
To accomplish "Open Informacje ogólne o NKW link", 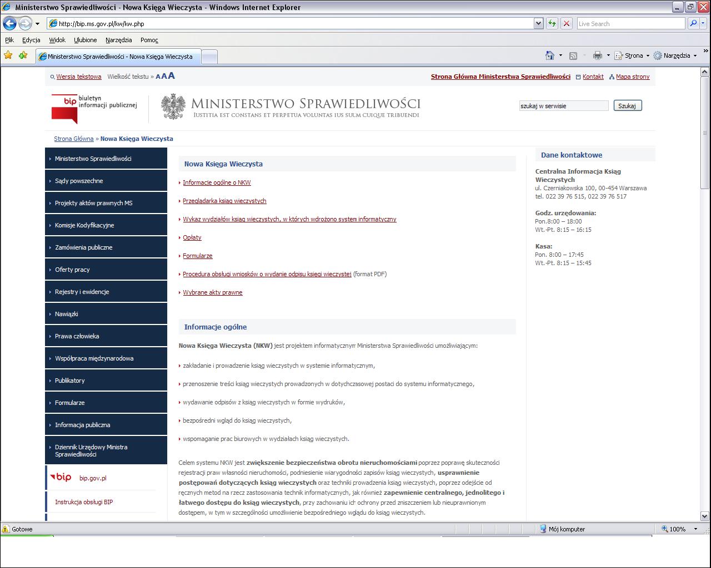I will point(217,182).
